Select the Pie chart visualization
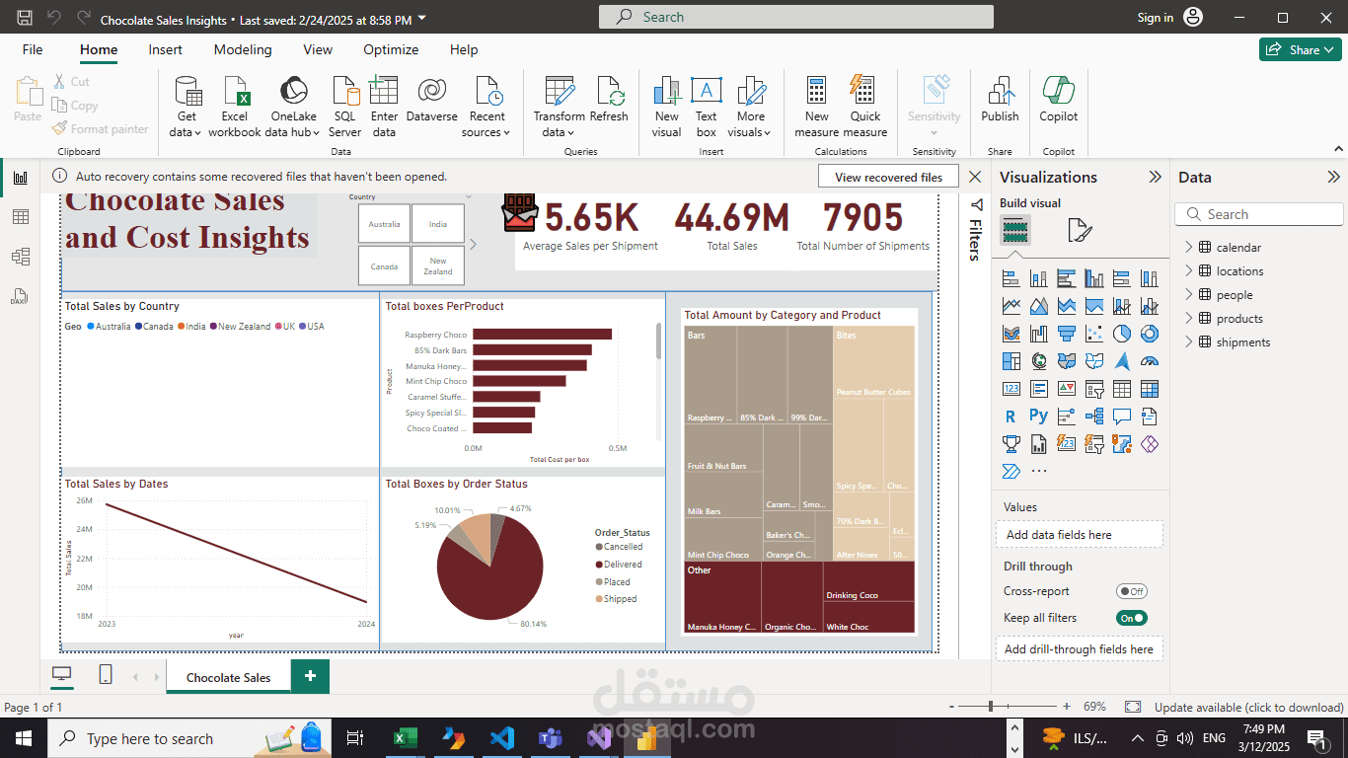 [1122, 334]
